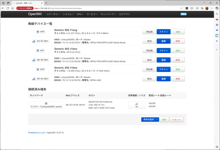Open the Powered by LuCI link
This screenshot has width=220, height=150.
(37, 133)
